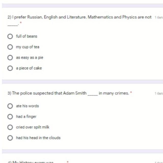This screenshot has height=163, width=163.
Task: Click the 'cried over spilt milk' answer text
Action: click(33, 127)
